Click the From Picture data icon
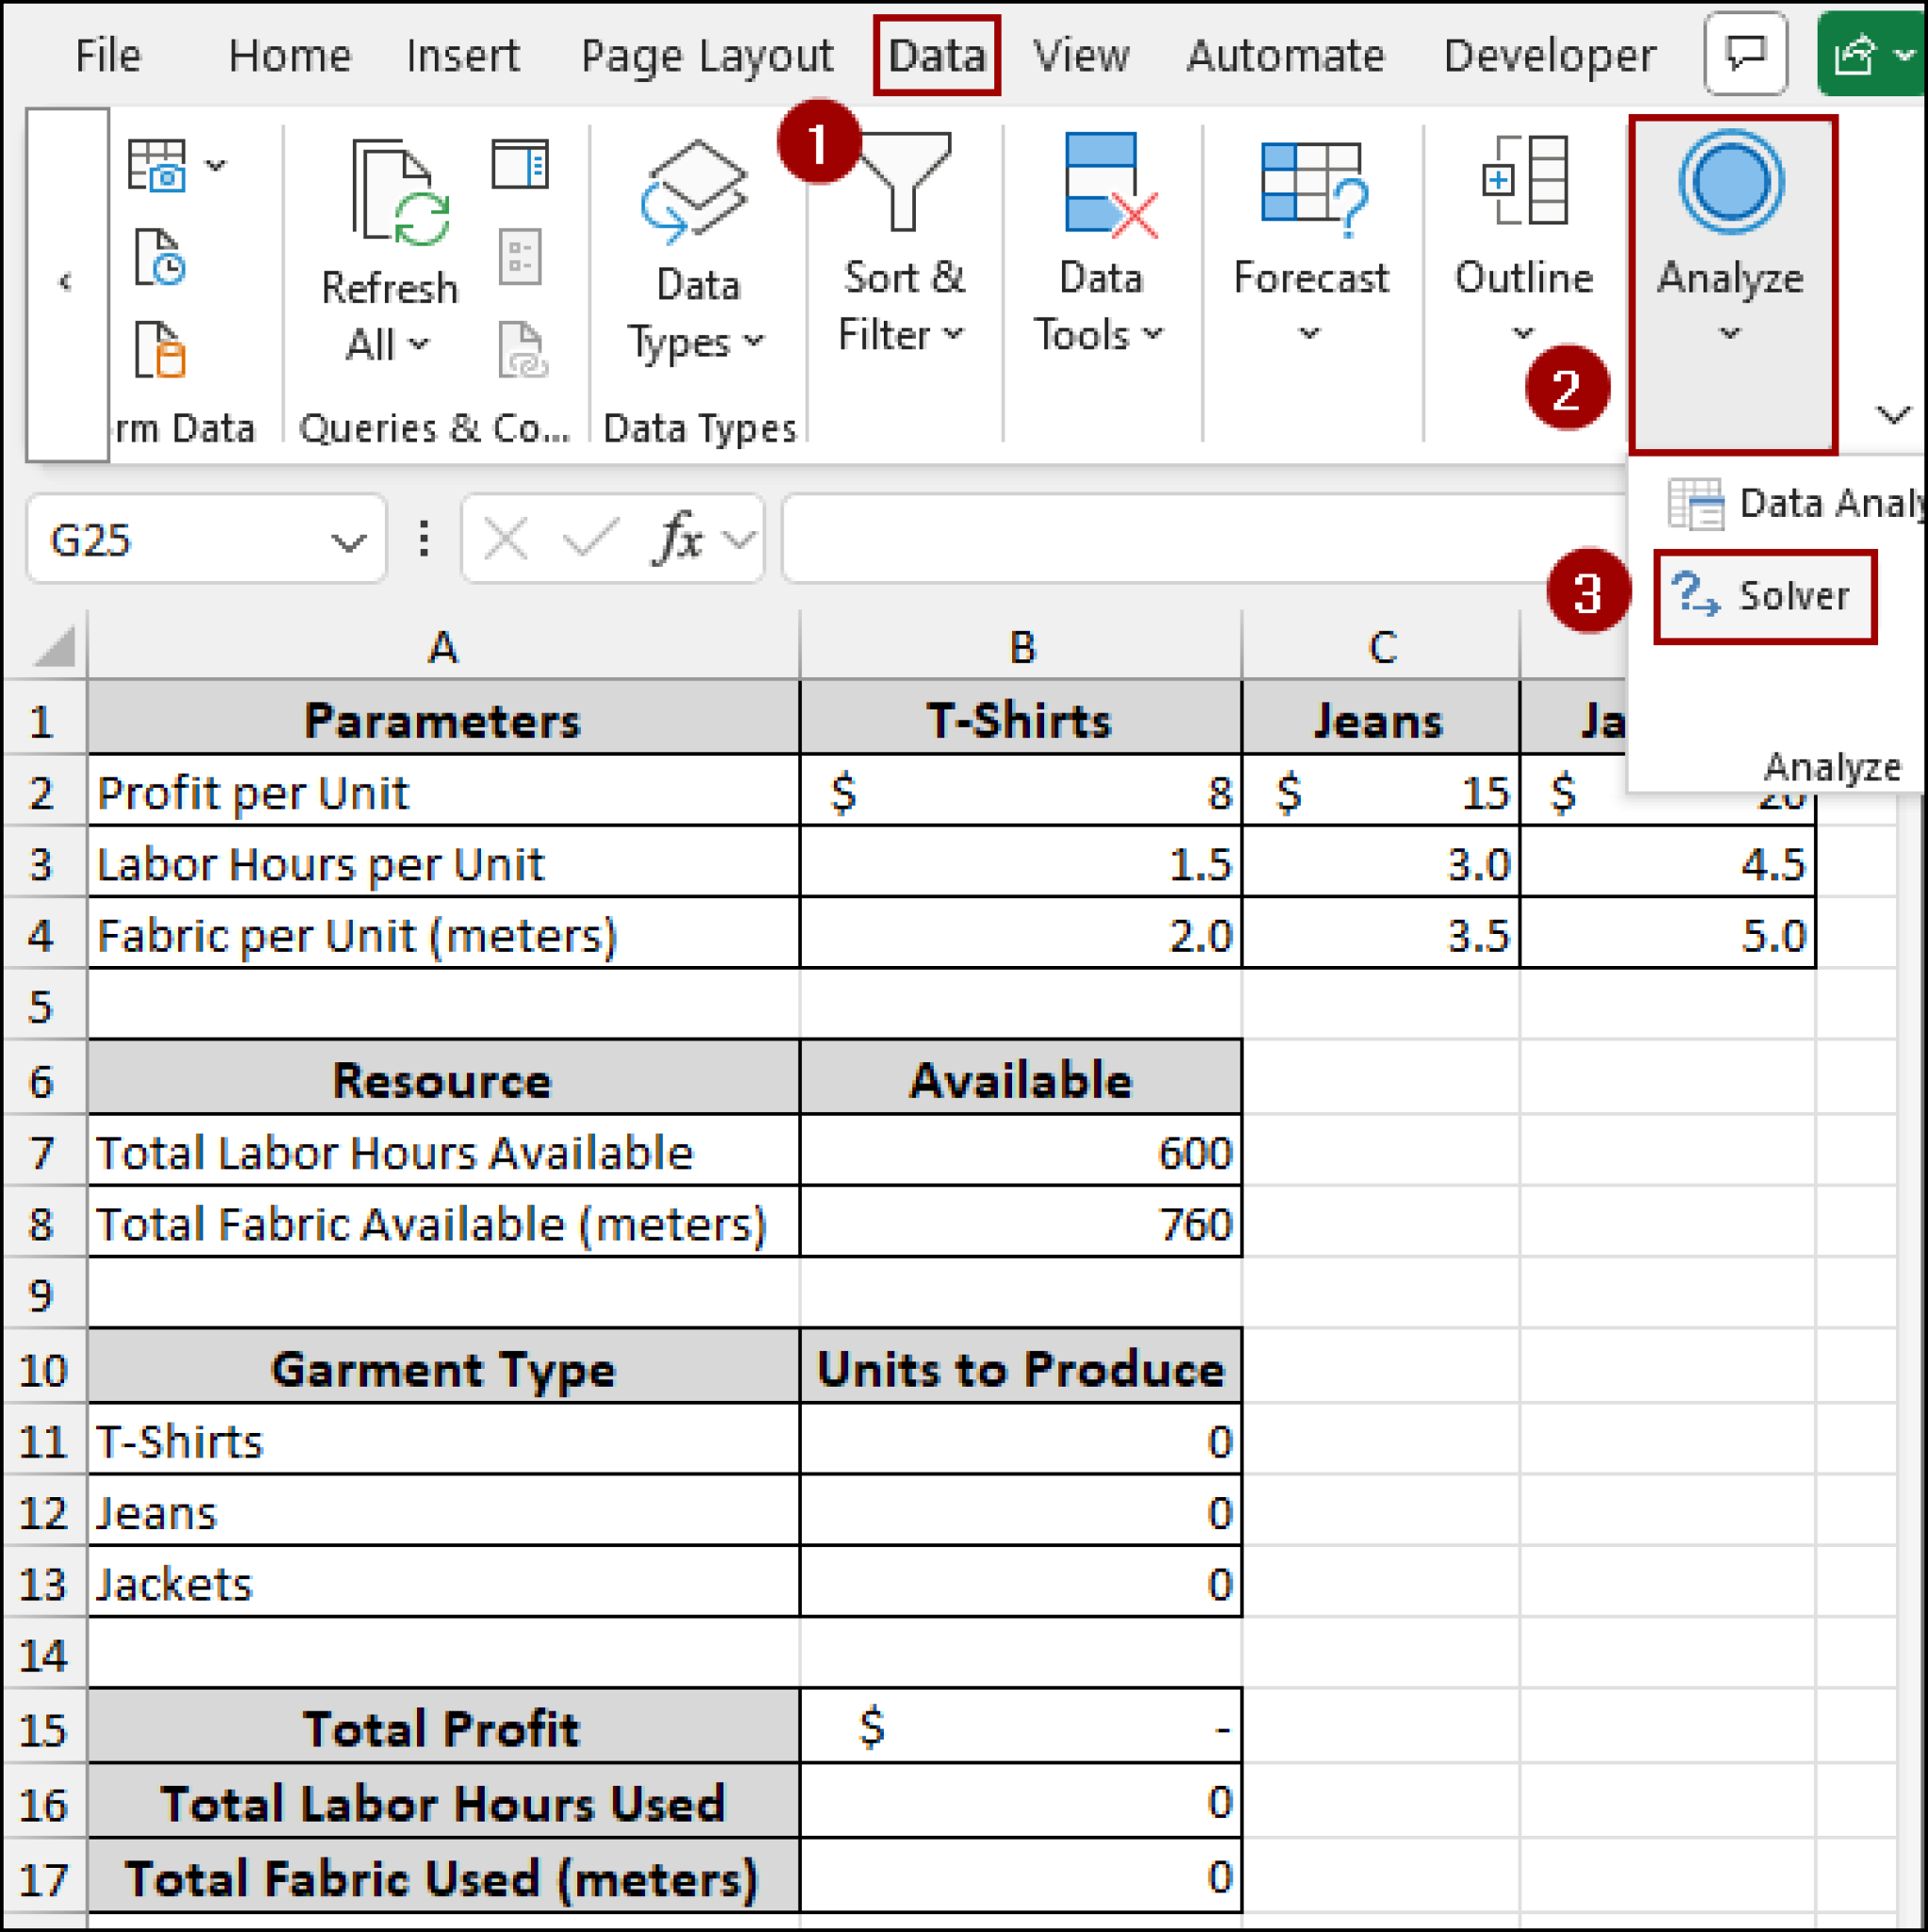1928x1932 pixels. pyautogui.click(x=157, y=165)
